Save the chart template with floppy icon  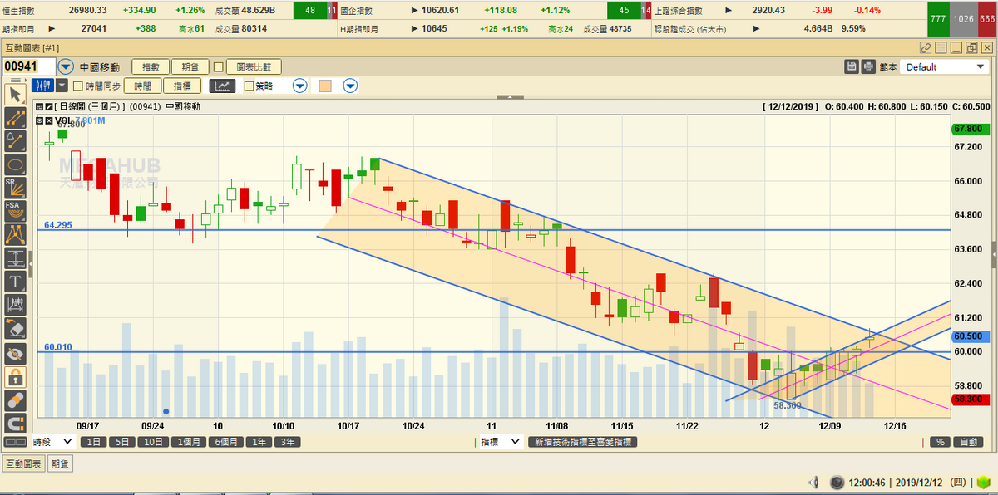click(852, 66)
